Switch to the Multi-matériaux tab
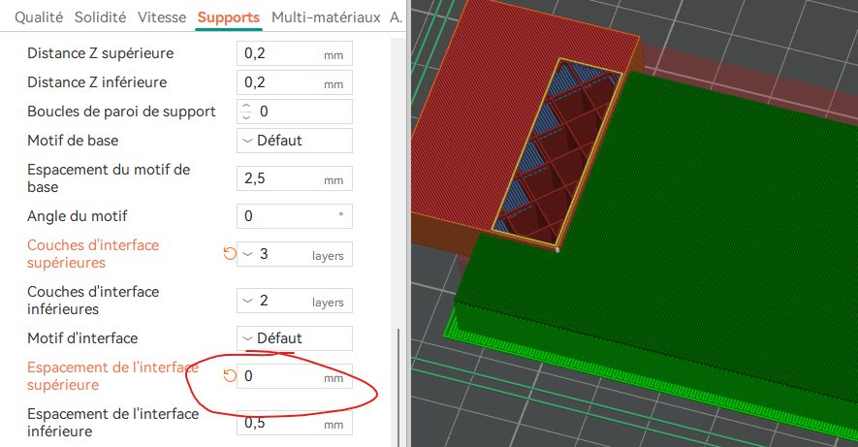 (326, 17)
